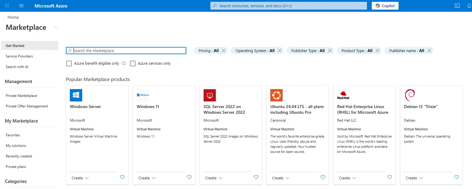
Task: Expand Create dropdown for Windows 11
Action: coord(147,178)
